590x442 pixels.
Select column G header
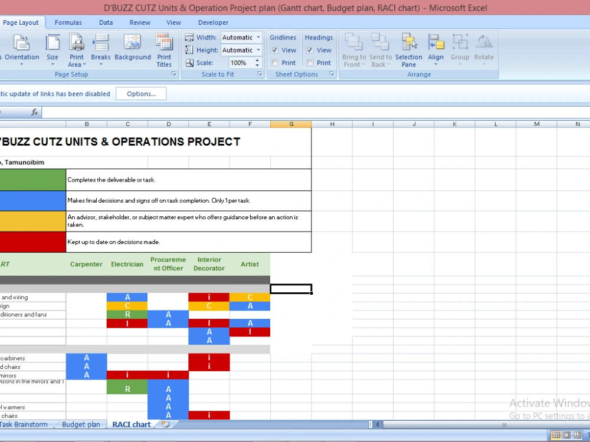pyautogui.click(x=291, y=124)
